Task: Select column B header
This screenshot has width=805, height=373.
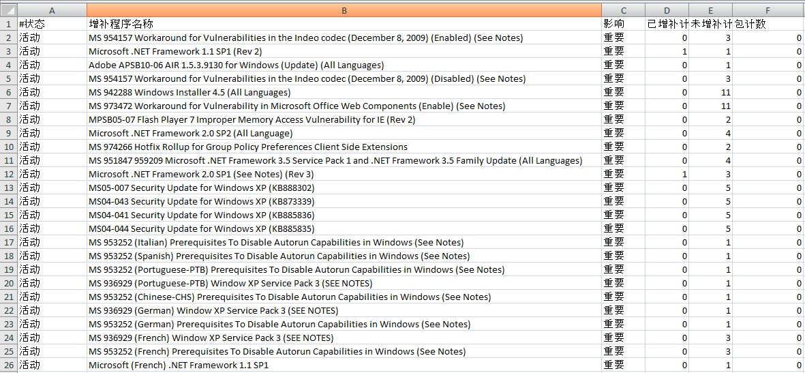Action: tap(344, 10)
